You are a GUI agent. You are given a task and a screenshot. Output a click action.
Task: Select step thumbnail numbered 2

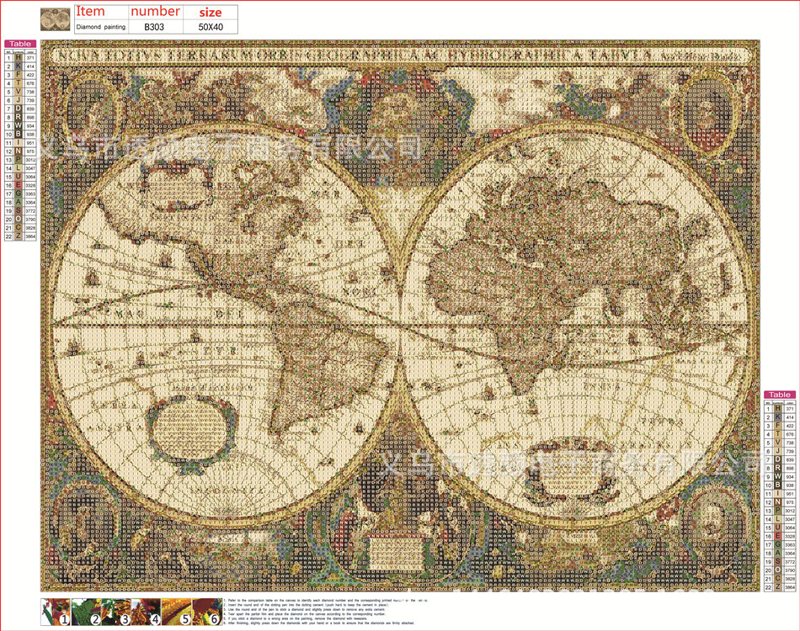[x=86, y=612]
